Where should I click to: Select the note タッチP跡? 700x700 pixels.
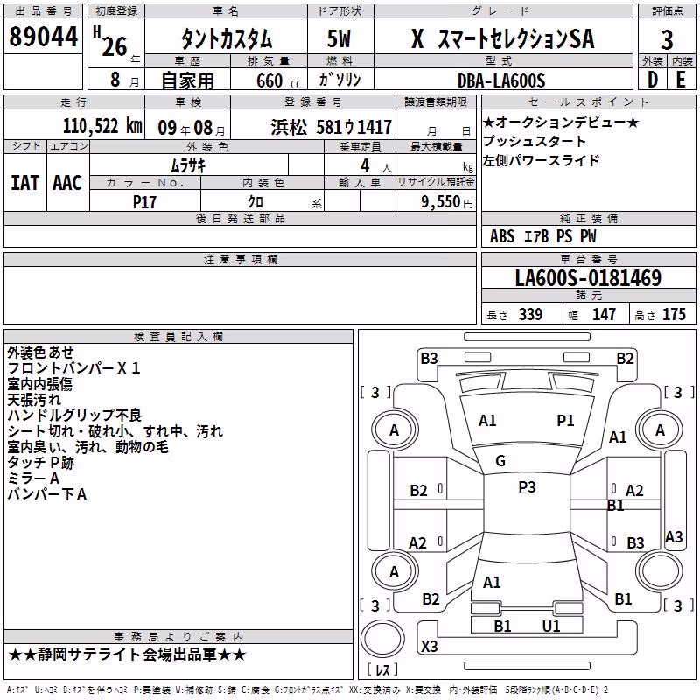coord(40,463)
